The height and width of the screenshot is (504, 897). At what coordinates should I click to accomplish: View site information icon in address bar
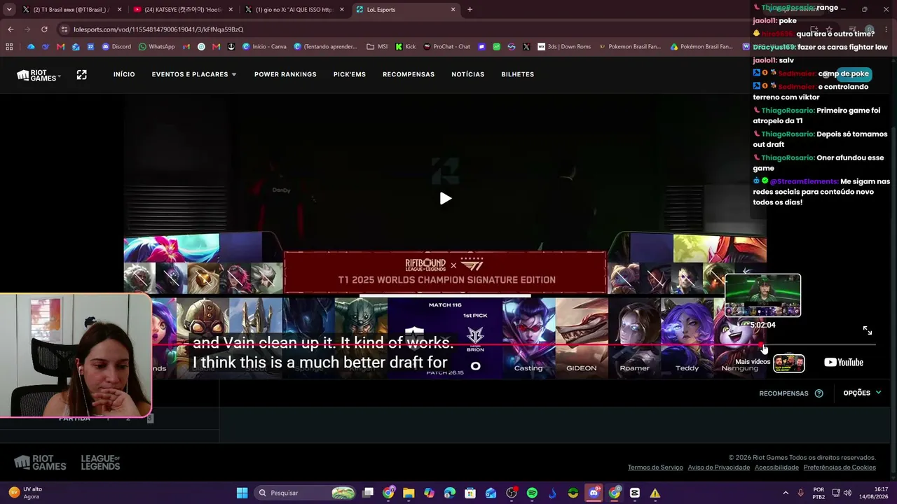click(64, 29)
